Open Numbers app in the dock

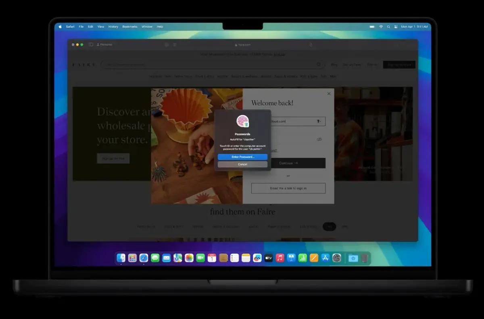302,258
